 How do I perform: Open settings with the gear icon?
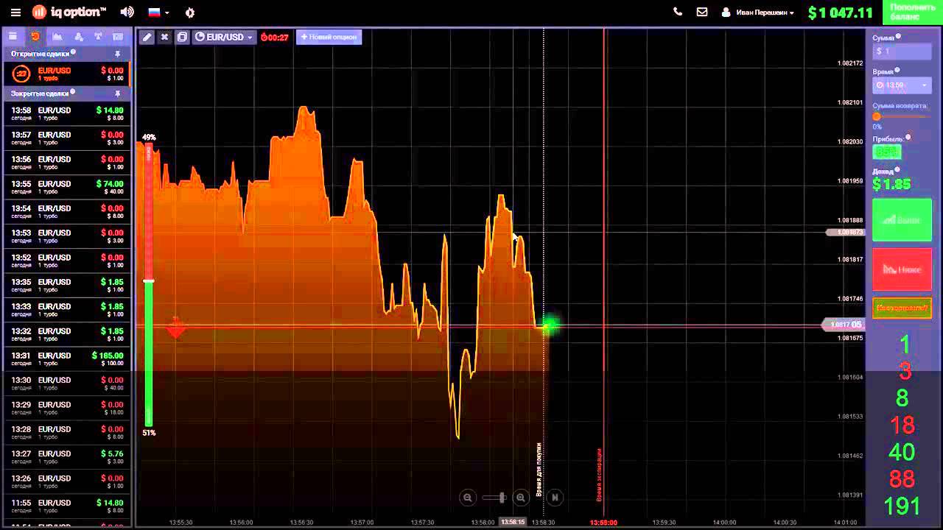point(190,13)
